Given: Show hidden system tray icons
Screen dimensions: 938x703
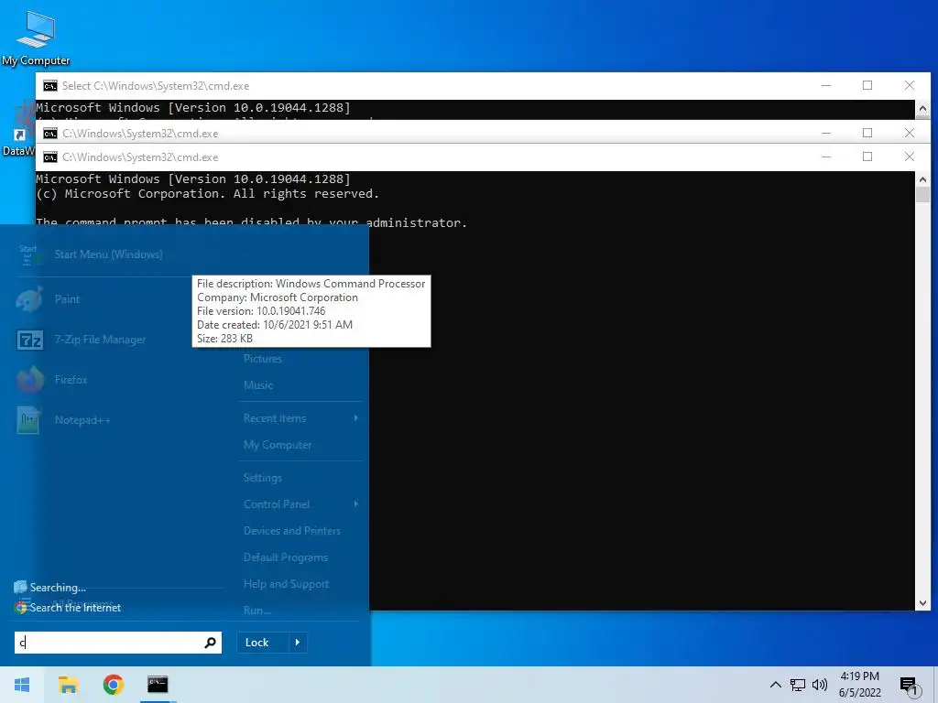Looking at the screenshot, I should pyautogui.click(x=775, y=685).
